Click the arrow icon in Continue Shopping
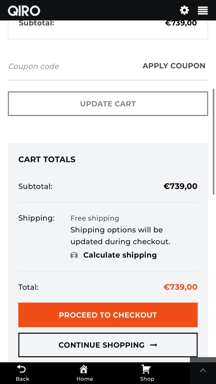 (154, 345)
